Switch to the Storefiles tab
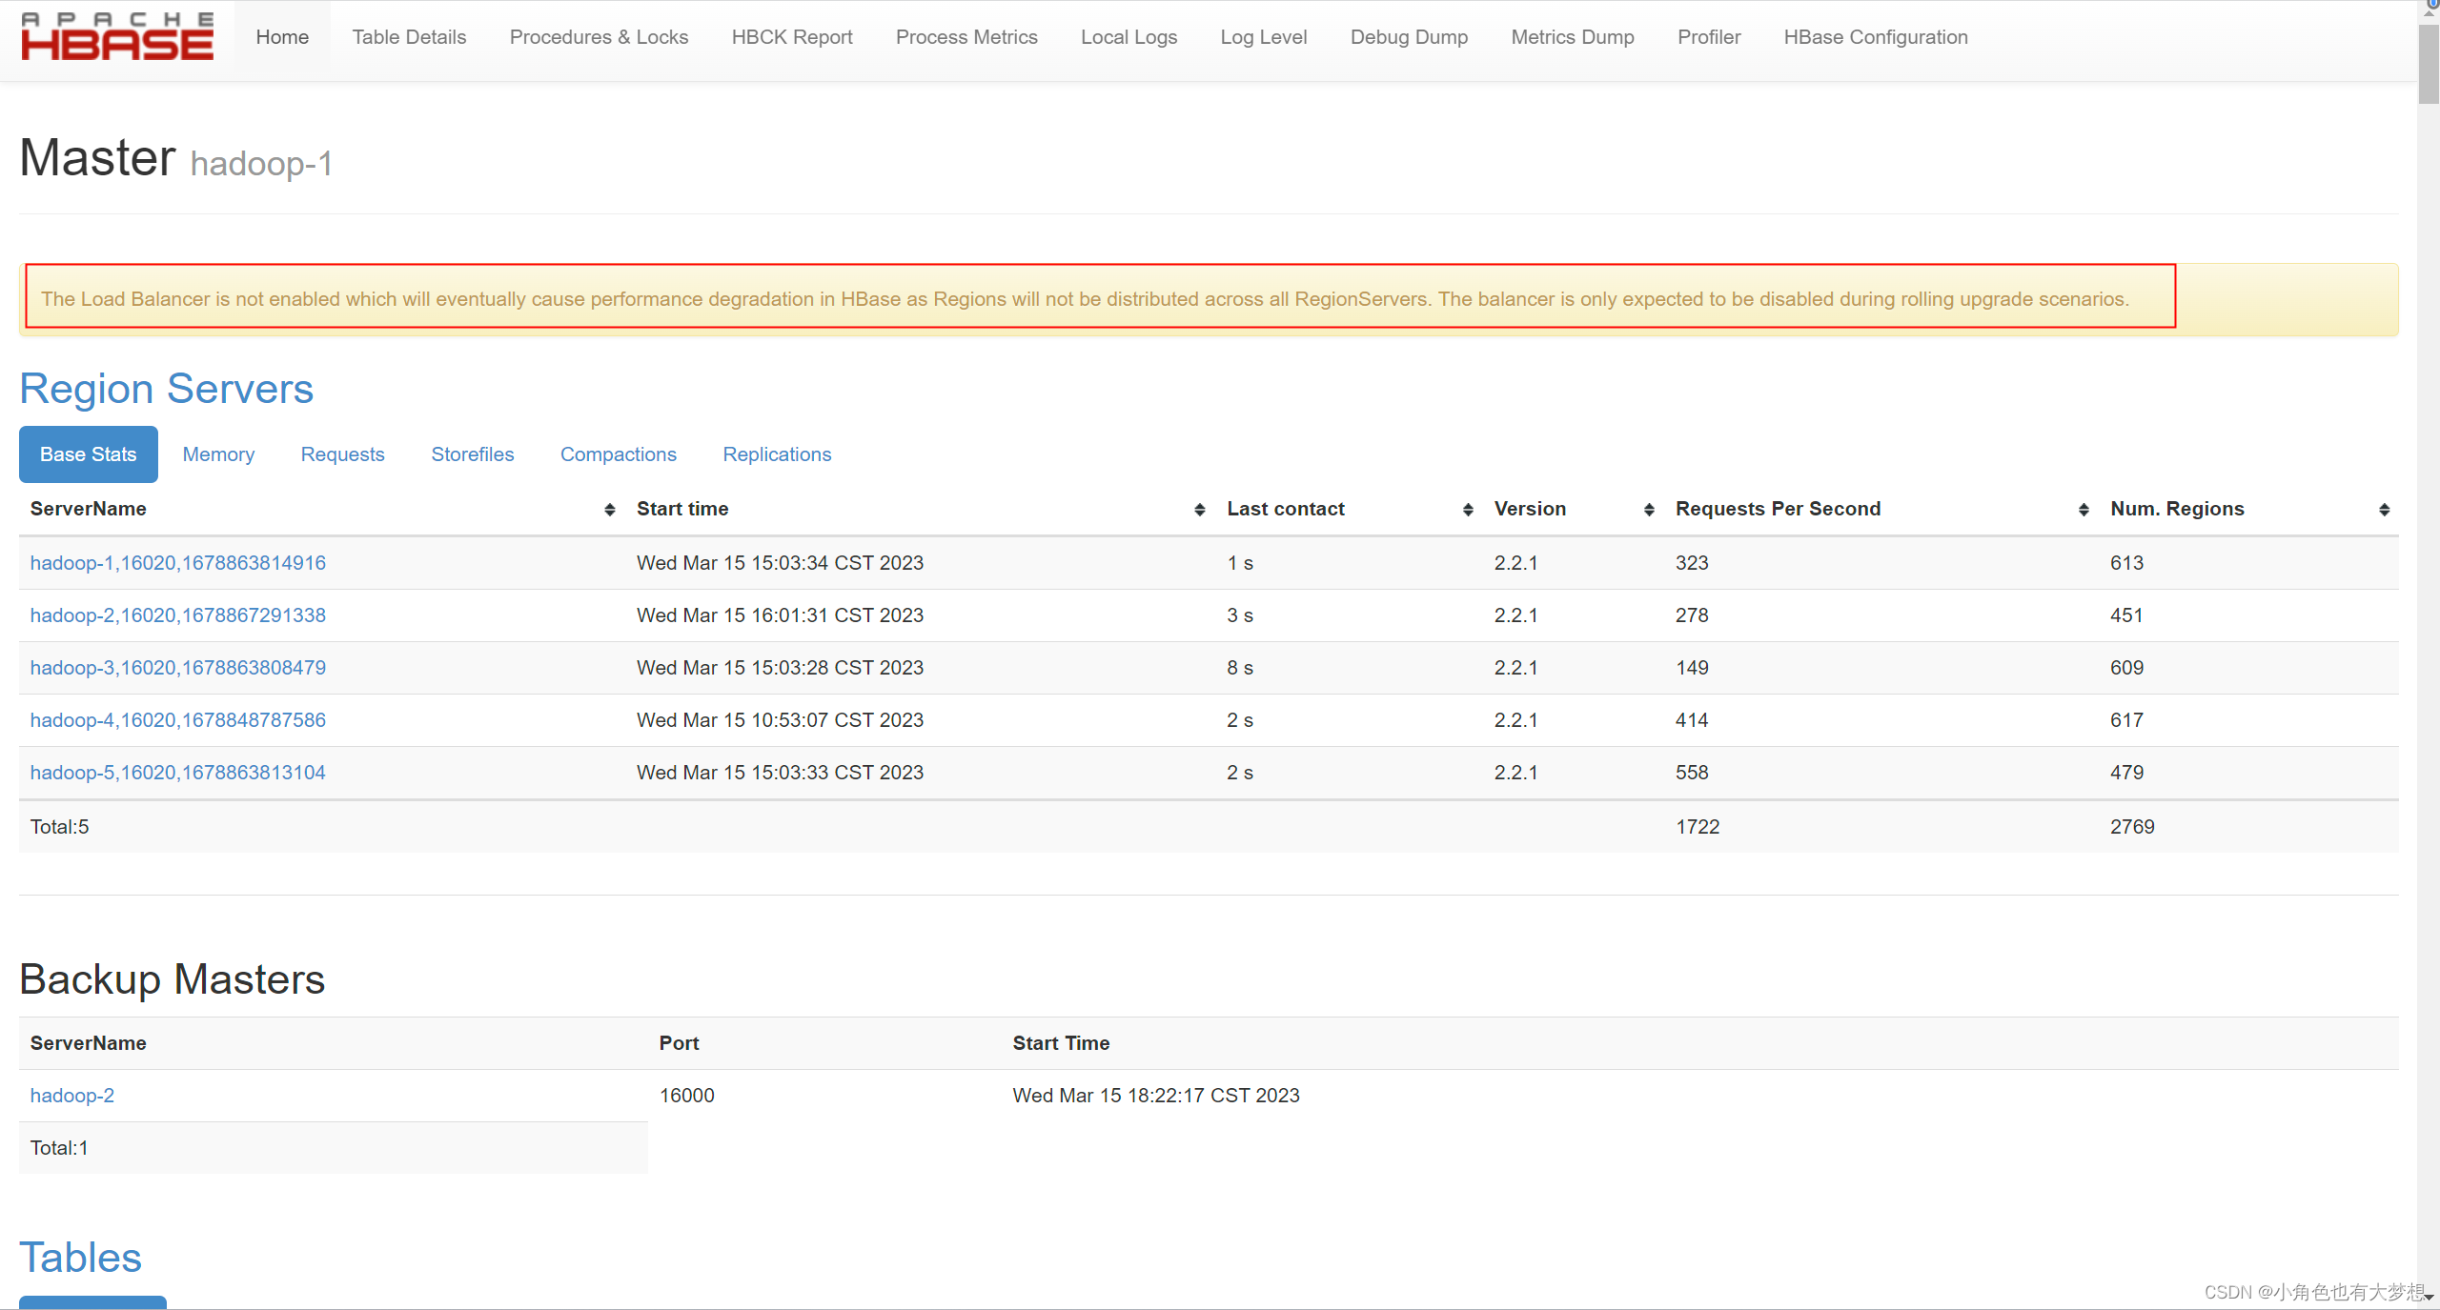 (x=472, y=454)
